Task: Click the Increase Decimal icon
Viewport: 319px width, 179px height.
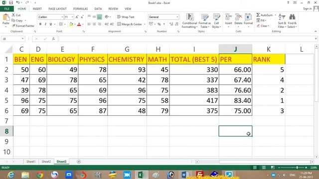Action: (171, 24)
